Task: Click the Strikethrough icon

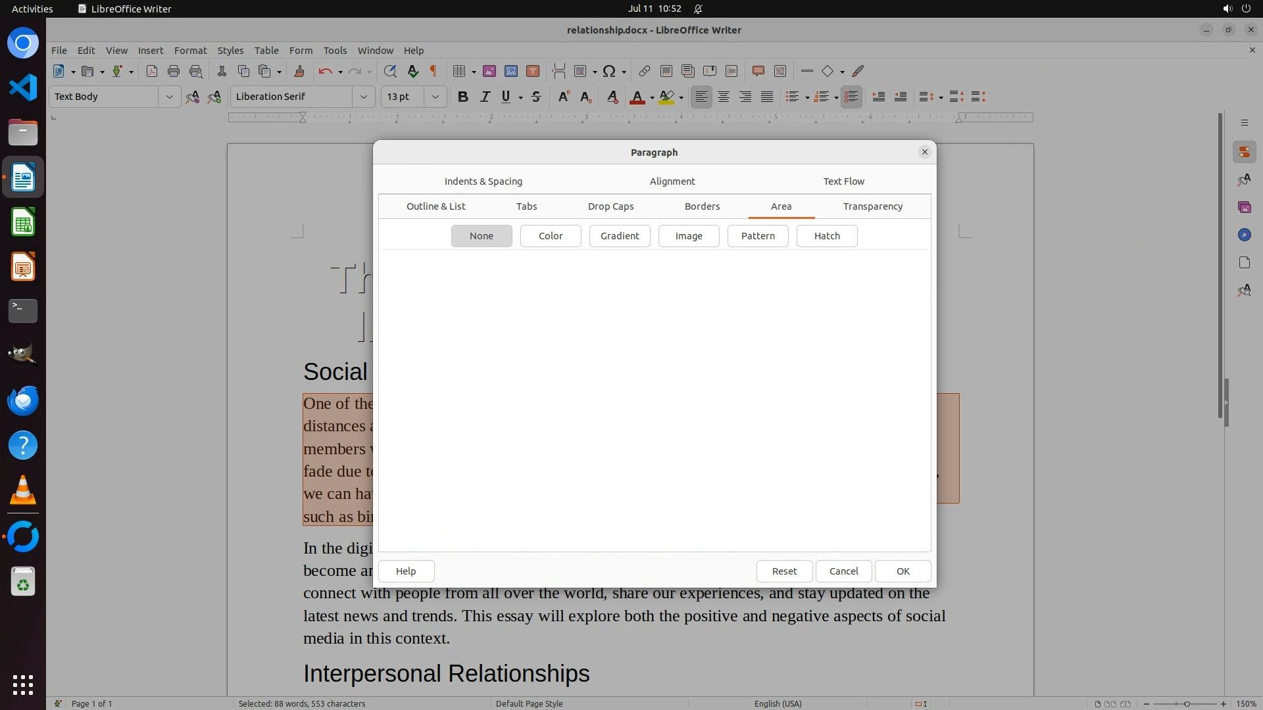Action: click(x=536, y=97)
